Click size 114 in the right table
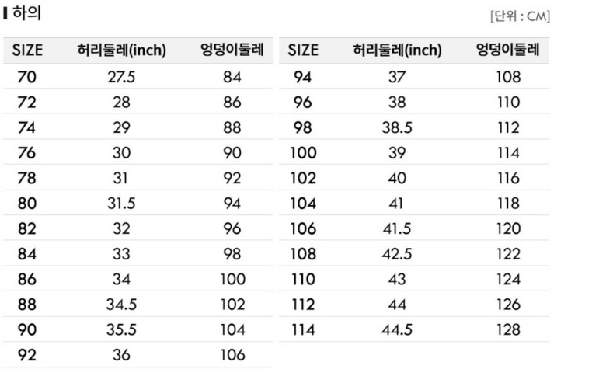Viewport: 606px width, 376px height. click(x=303, y=329)
